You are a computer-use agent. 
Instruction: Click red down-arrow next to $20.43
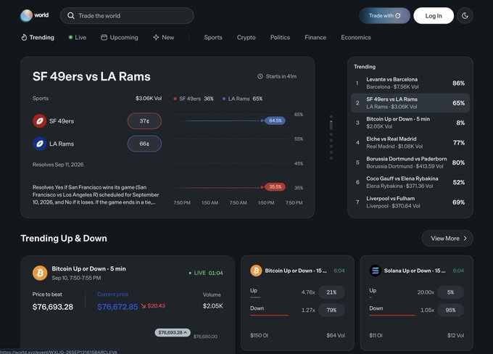pyautogui.click(x=144, y=306)
